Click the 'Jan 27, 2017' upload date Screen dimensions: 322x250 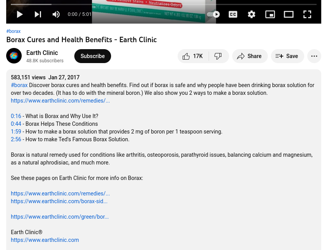click(64, 77)
